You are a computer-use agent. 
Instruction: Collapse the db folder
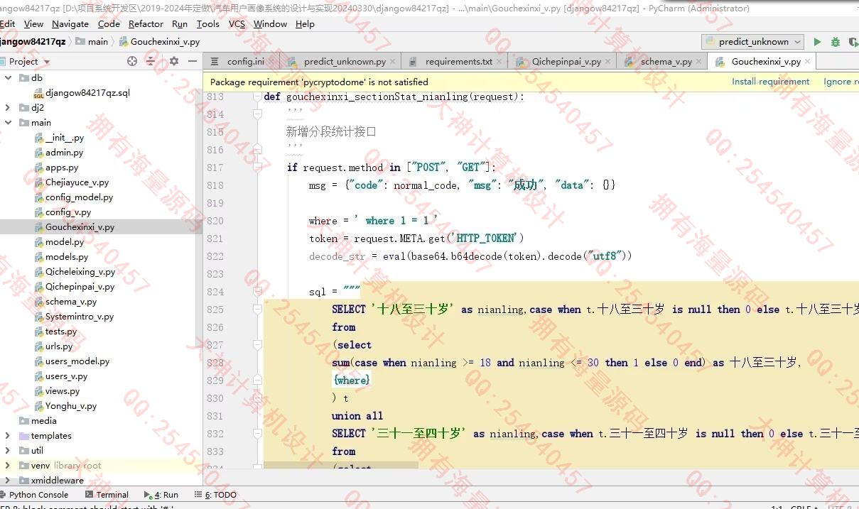coord(7,78)
